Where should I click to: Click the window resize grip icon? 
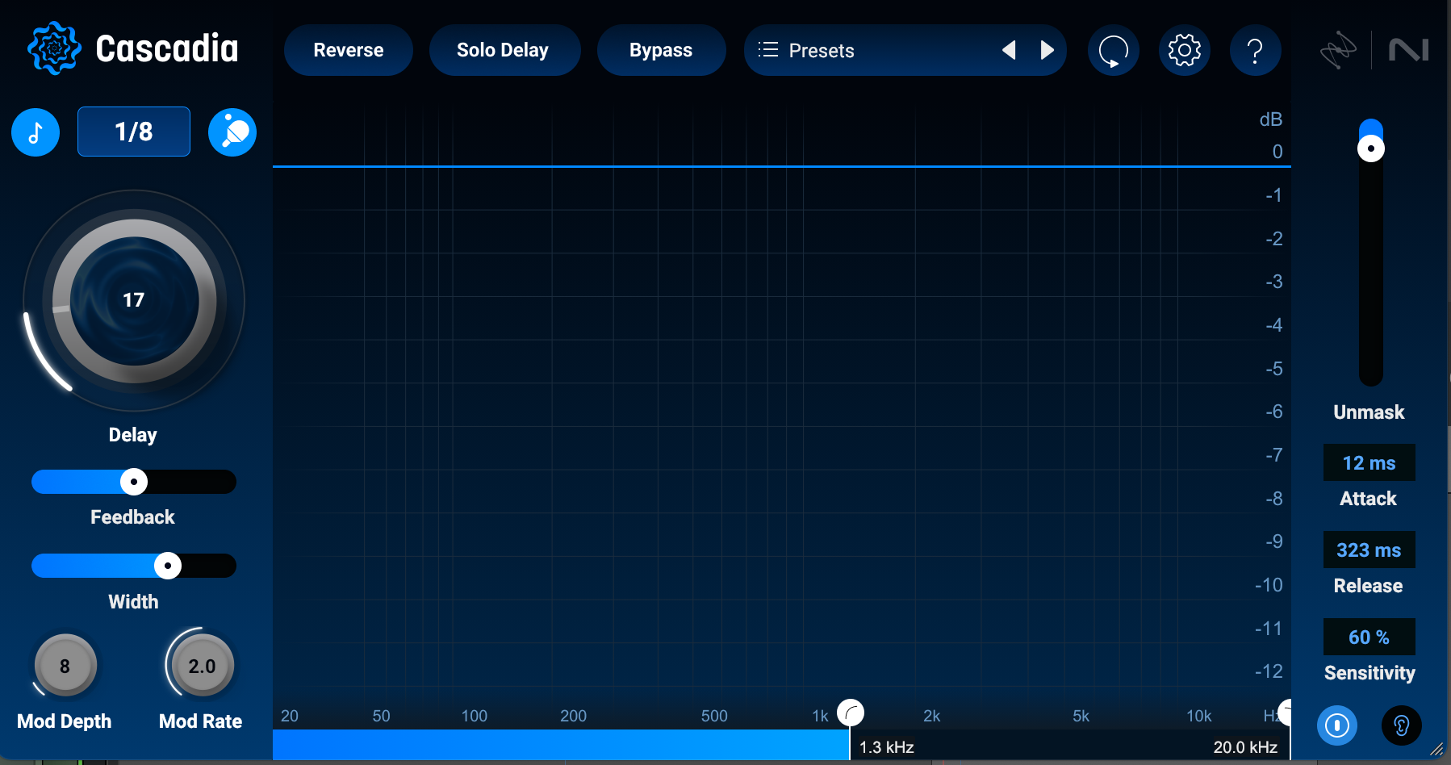[x=1437, y=750]
